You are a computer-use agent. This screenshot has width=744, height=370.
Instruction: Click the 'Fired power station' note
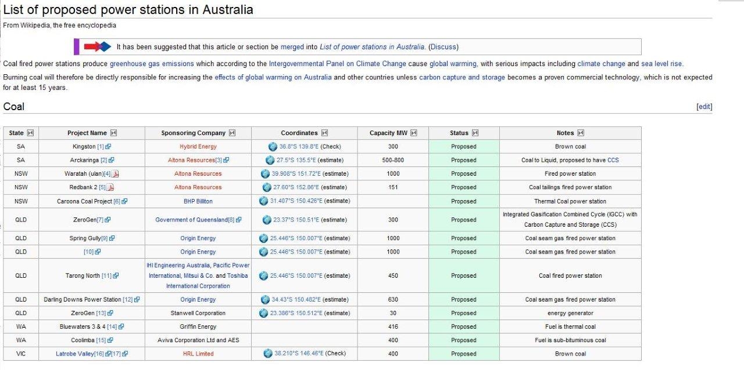(570, 173)
